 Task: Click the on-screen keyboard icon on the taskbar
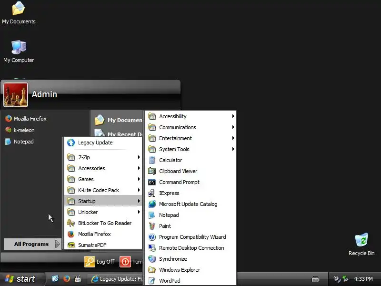click(x=315, y=279)
